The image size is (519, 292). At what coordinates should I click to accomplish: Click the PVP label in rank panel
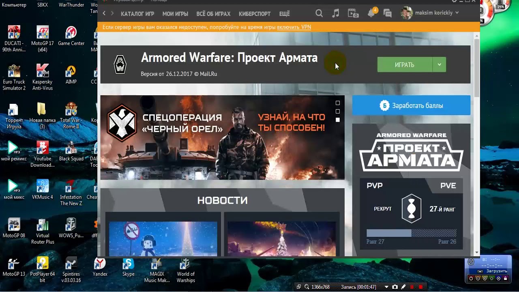pyautogui.click(x=375, y=186)
